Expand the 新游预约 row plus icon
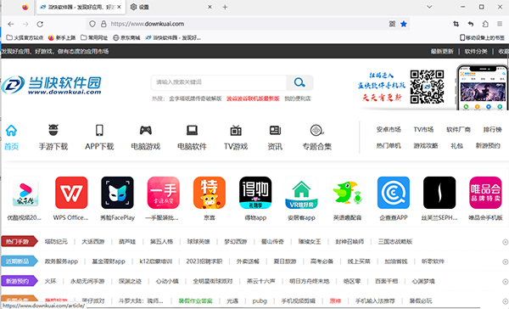The image size is (509, 309). (x=505, y=281)
